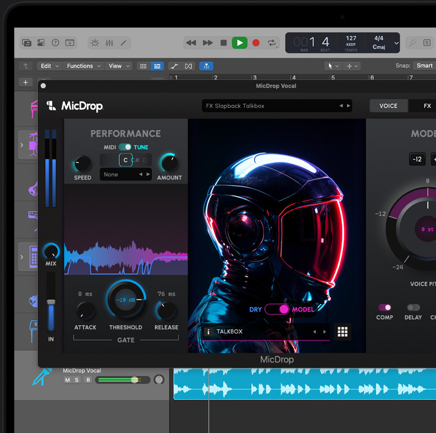The width and height of the screenshot is (436, 433).
Task: Rewind using the transport control
Action: pos(191,43)
